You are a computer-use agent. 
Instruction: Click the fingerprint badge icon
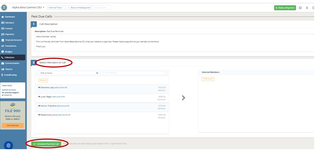[8, 145]
